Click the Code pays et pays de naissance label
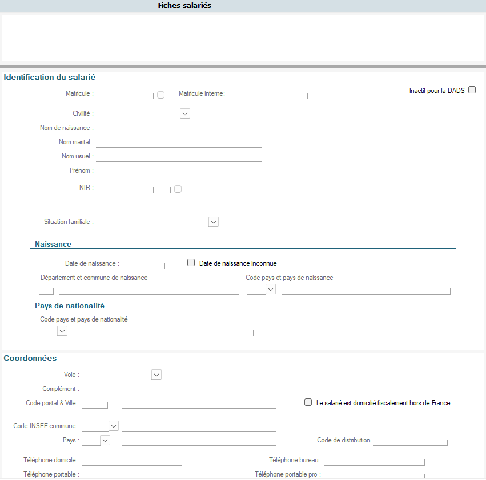Viewport: 486px width, 480px height. [290, 278]
